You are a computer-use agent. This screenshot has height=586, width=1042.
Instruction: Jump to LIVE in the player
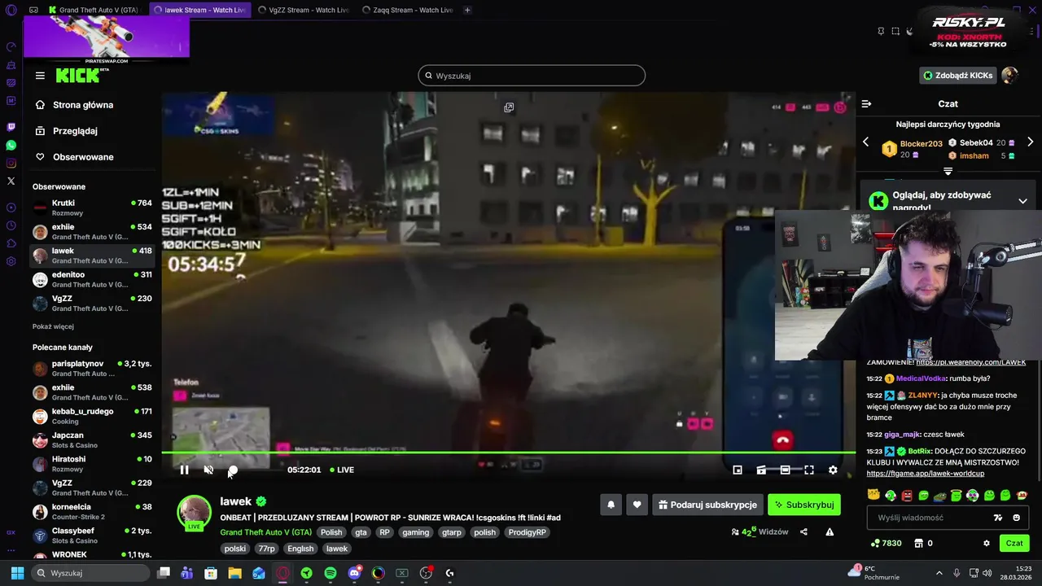pos(342,470)
